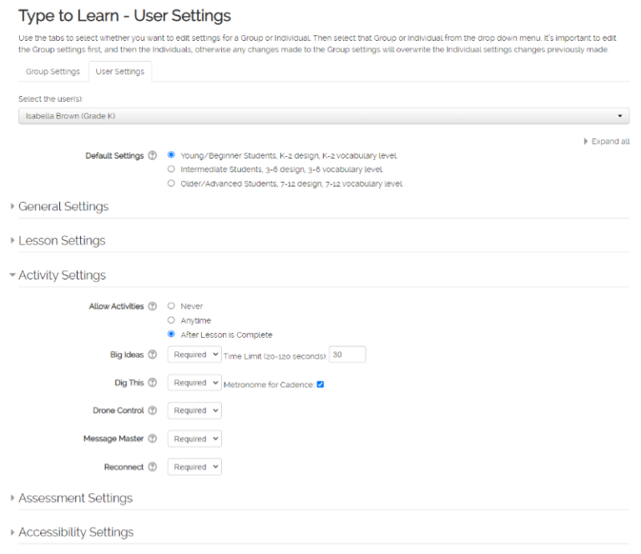Show help for Drone Control
The image size is (641, 554).
(152, 411)
